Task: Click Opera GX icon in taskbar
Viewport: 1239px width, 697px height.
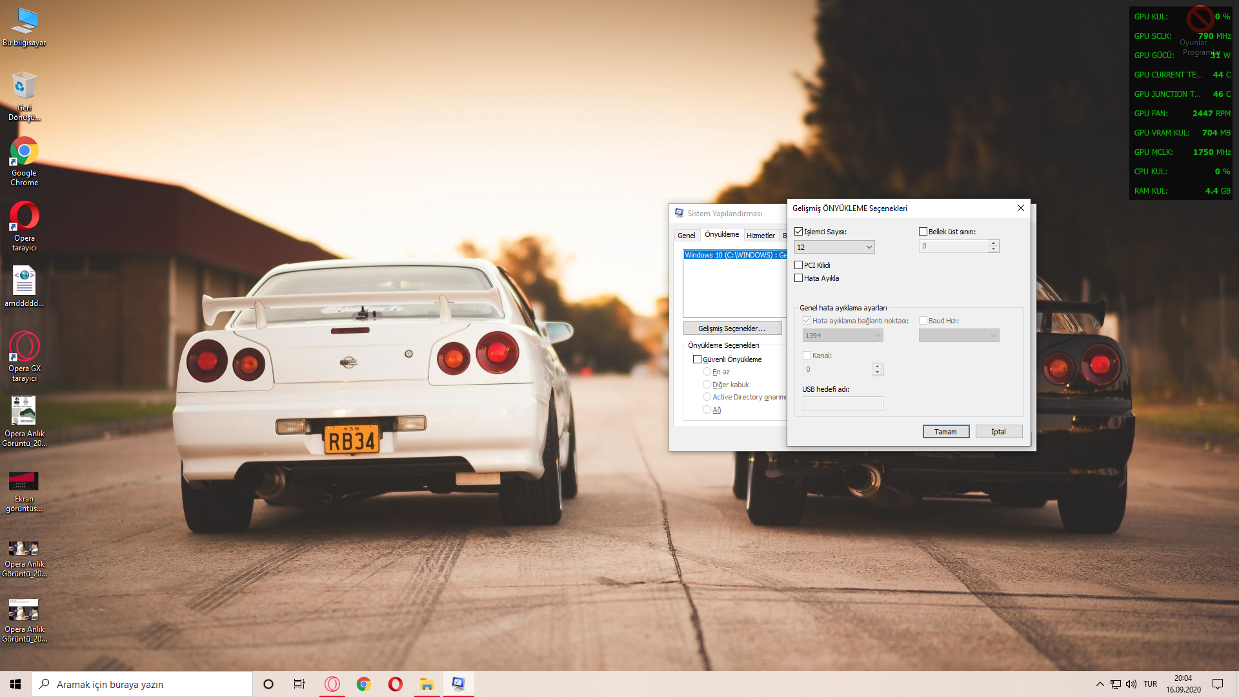Action: (x=332, y=684)
